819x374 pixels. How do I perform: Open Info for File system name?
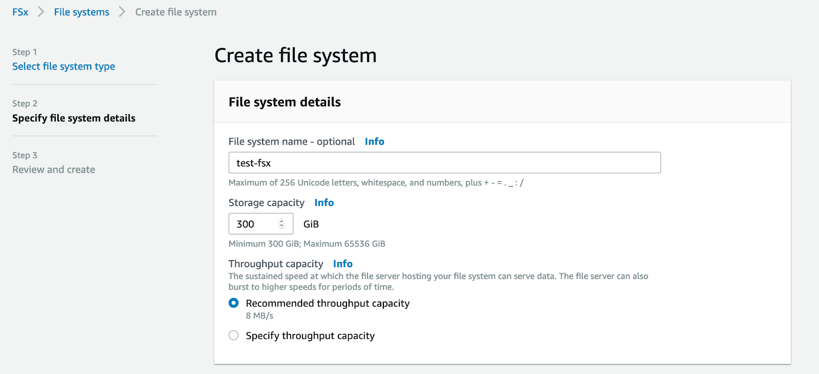(x=374, y=142)
